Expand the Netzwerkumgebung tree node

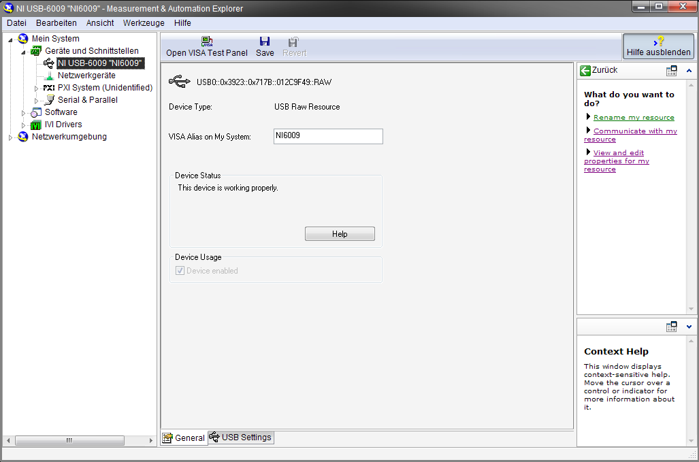(10, 137)
